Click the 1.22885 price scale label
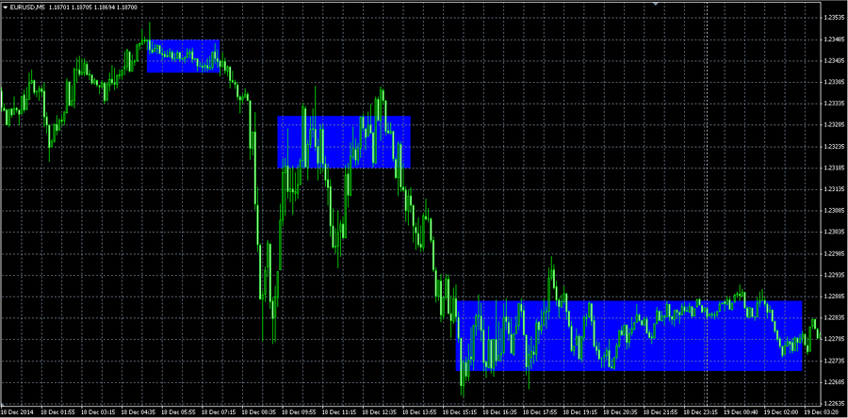The image size is (848, 418). click(833, 297)
